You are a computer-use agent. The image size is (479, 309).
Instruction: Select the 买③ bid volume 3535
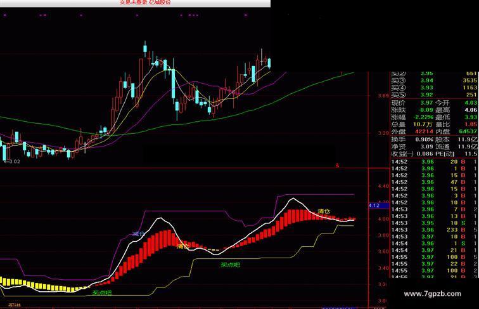pos(469,81)
